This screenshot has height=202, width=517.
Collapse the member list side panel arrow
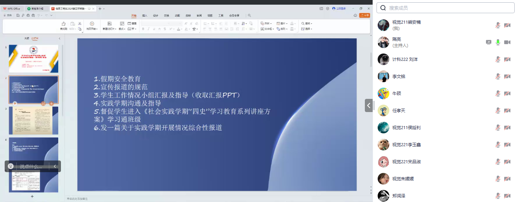click(x=369, y=105)
